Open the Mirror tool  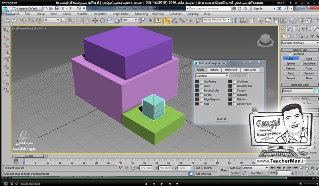click(x=235, y=20)
